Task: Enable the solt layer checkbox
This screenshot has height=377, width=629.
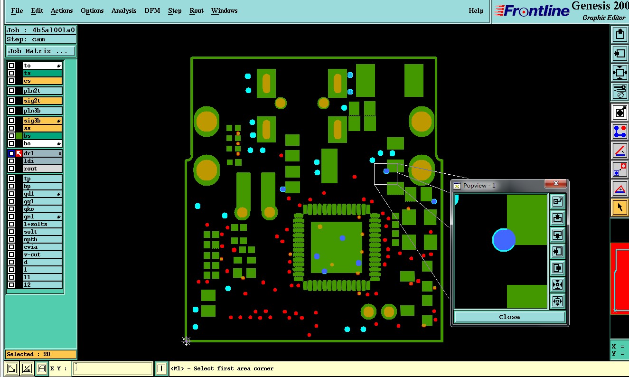Action: [x=11, y=232]
